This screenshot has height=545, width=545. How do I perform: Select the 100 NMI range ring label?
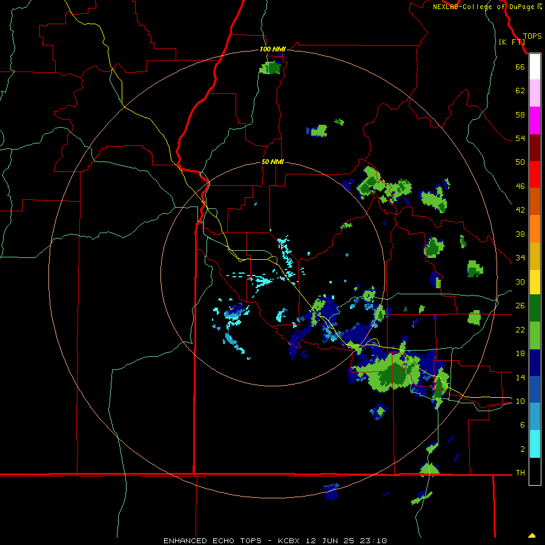pos(272,49)
